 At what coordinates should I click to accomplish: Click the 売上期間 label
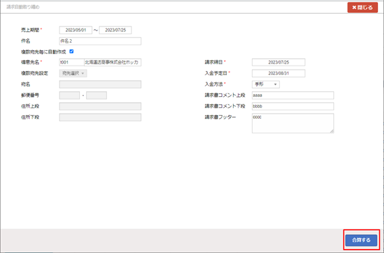click(x=30, y=30)
